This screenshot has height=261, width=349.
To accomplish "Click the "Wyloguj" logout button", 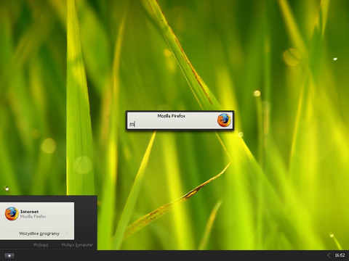I will pos(41,245).
